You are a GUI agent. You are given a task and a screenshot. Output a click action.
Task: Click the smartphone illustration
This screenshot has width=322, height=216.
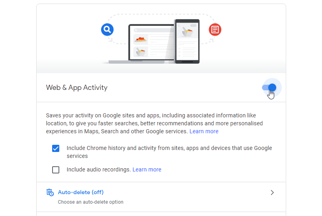tap(187, 41)
